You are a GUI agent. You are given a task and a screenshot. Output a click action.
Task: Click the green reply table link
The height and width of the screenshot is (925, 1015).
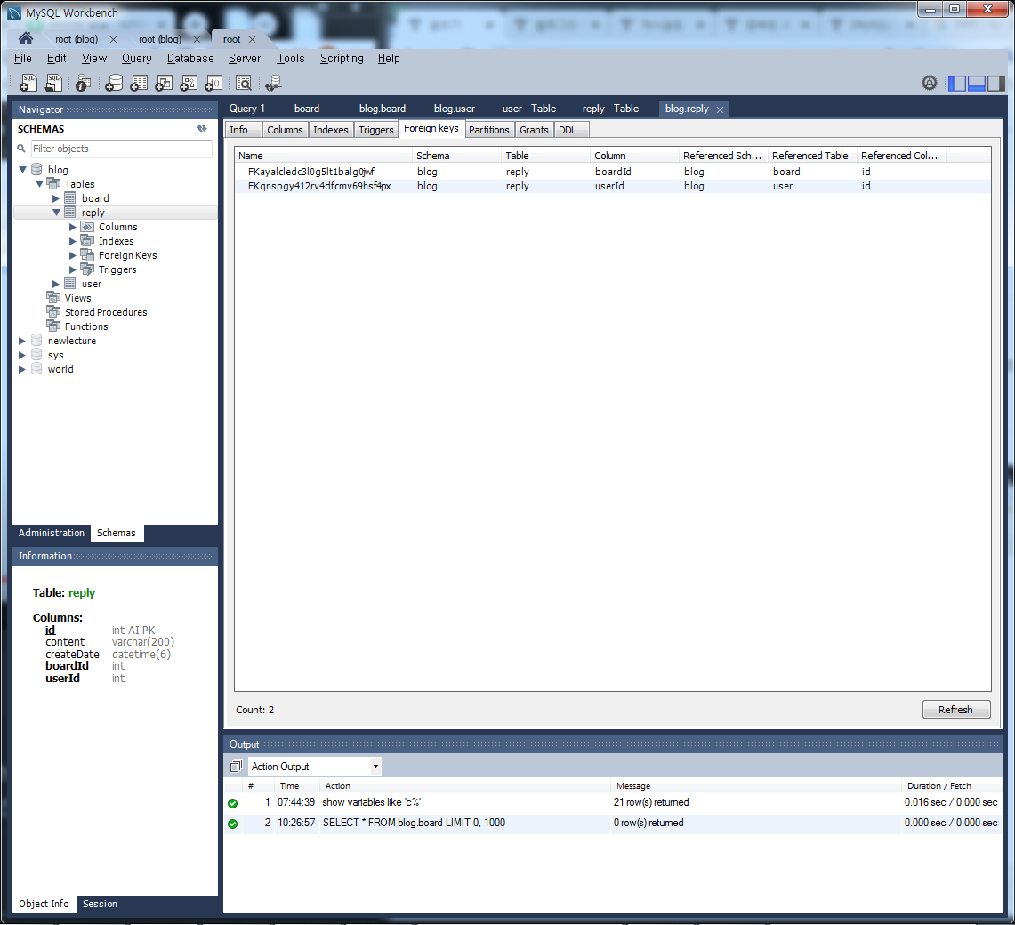click(82, 592)
